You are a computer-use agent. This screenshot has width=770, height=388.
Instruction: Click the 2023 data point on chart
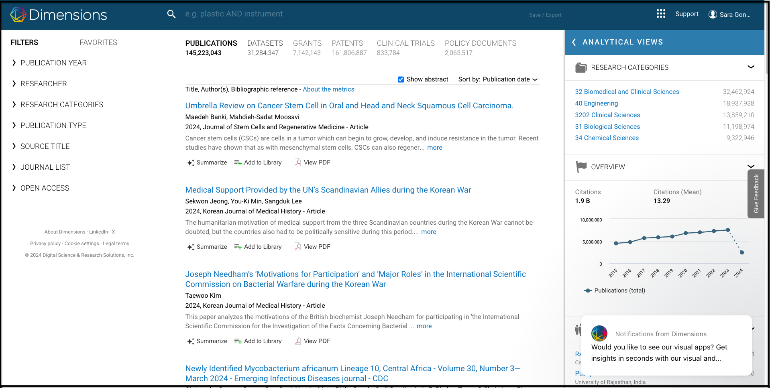[x=728, y=230]
